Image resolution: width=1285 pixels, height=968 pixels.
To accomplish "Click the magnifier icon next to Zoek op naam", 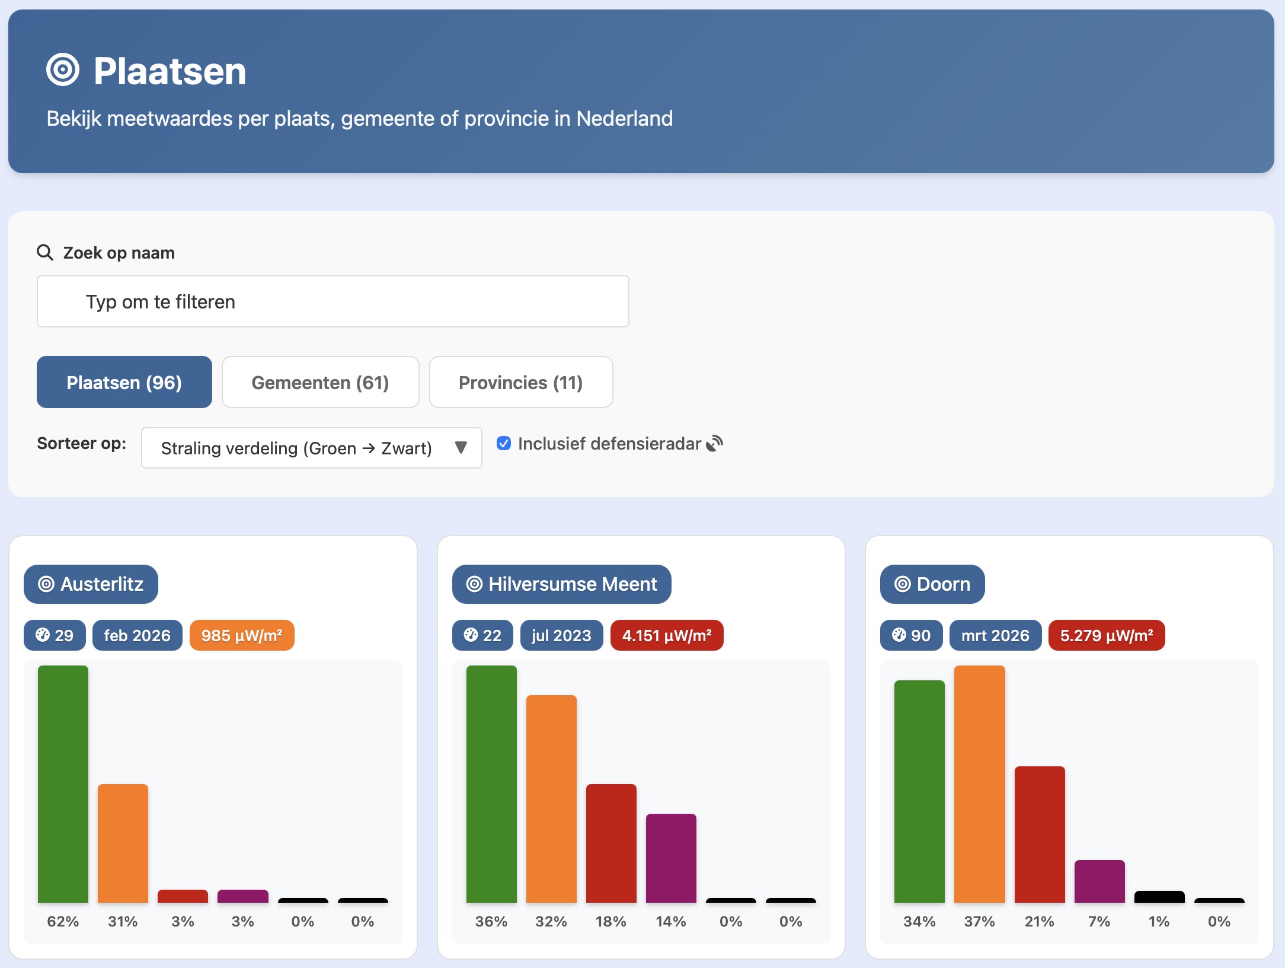I will point(45,253).
